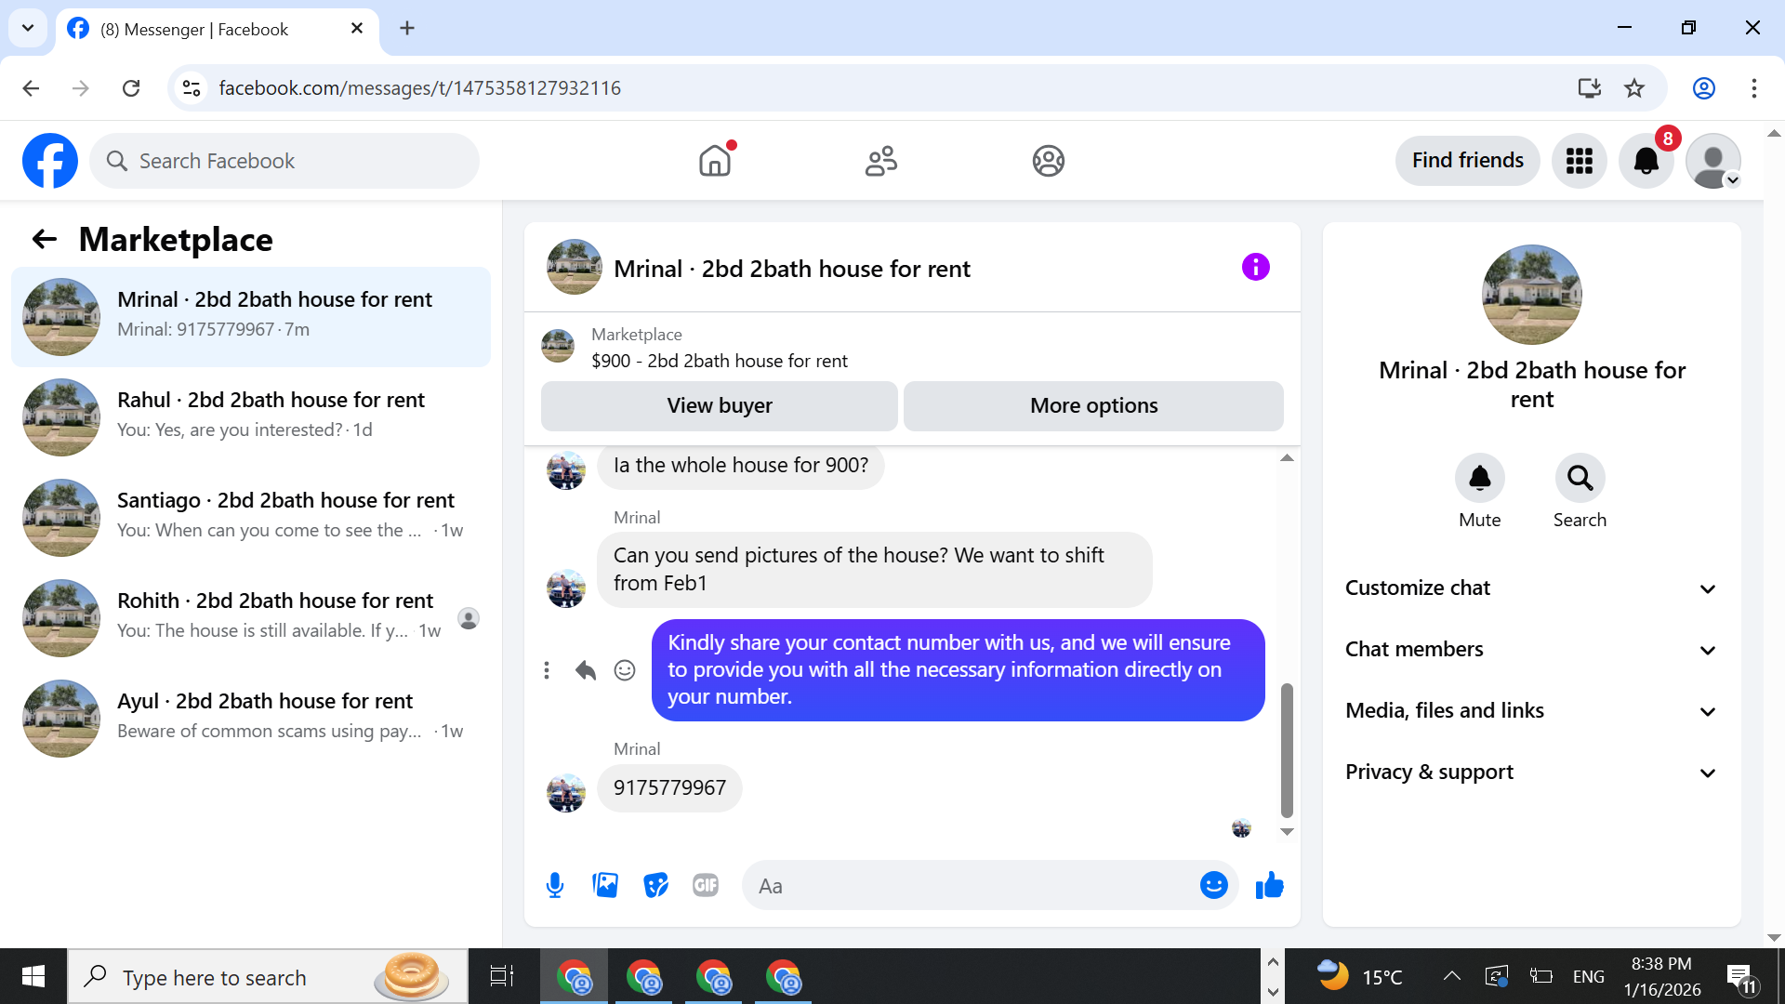Click the Search Facebook field
Viewport: 1785px width, 1004px height.
[x=284, y=161]
